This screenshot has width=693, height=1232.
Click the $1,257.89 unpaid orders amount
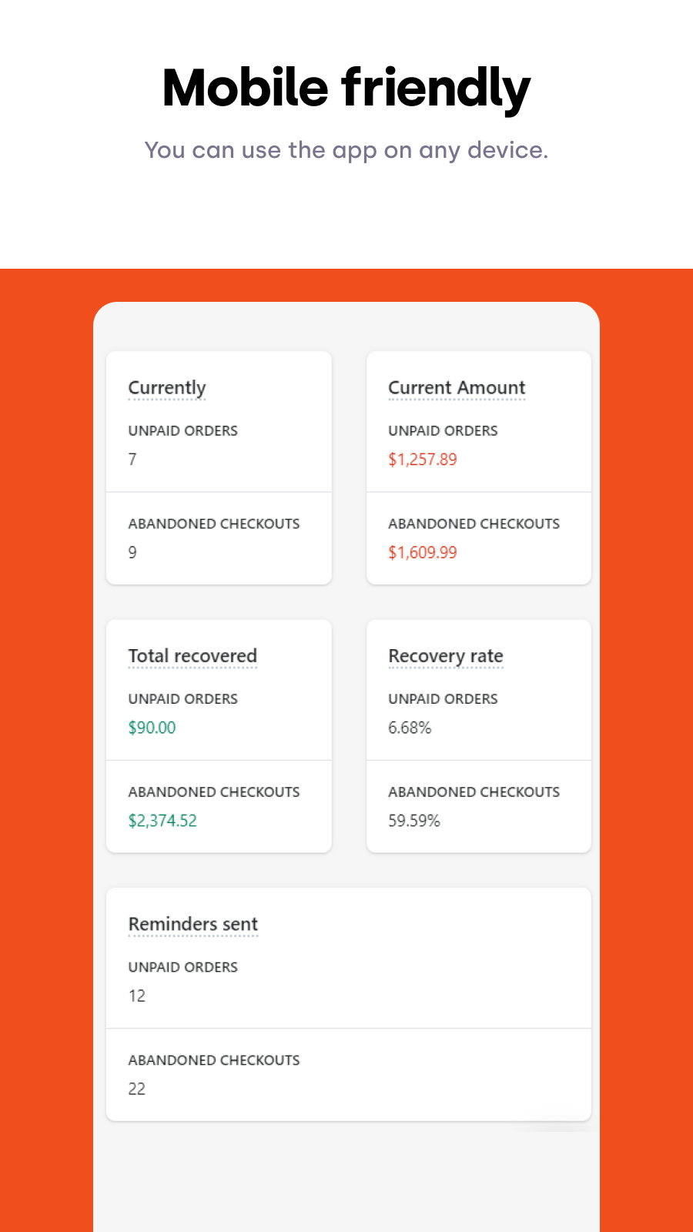coord(422,460)
